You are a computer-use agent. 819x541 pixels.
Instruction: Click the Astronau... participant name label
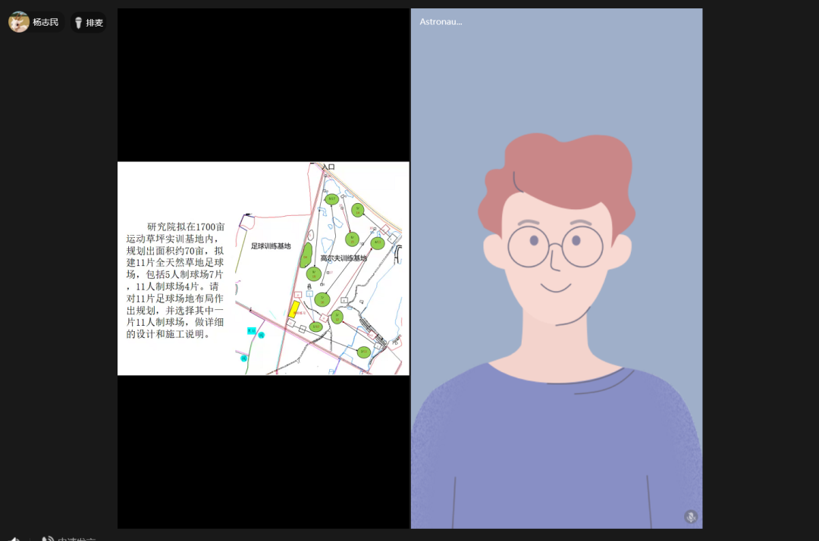point(441,22)
